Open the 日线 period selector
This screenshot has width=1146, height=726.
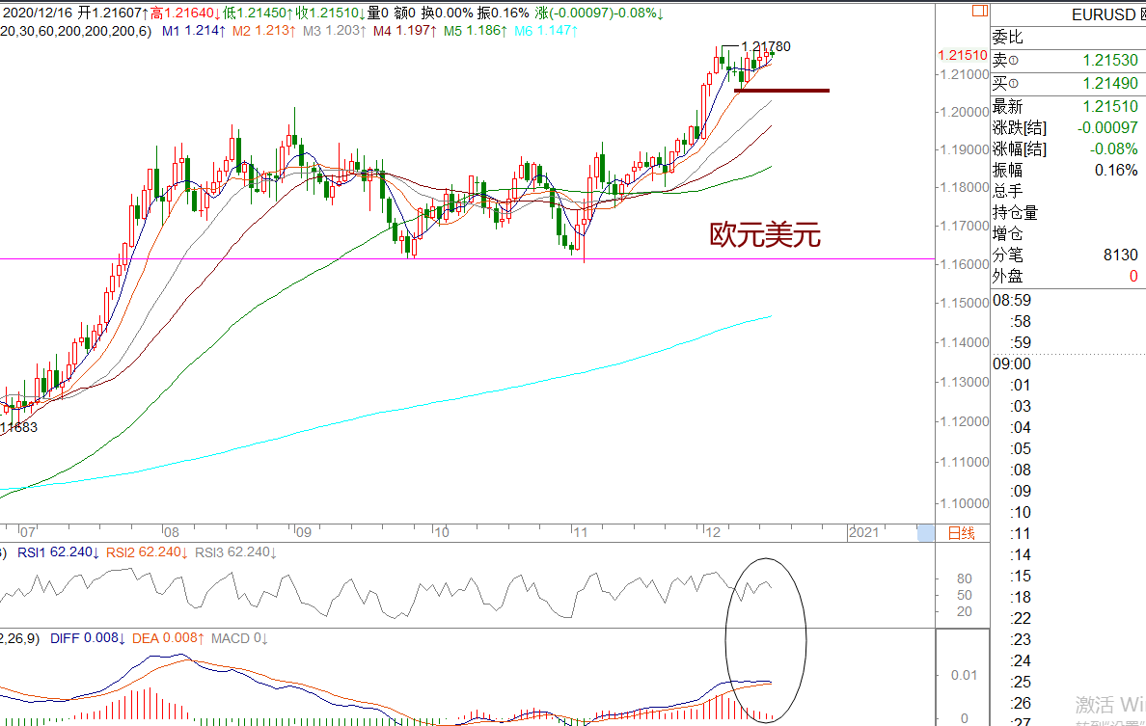[961, 533]
